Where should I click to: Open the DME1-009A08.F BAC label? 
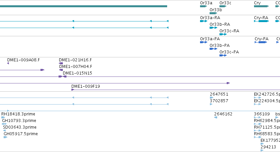[23, 60]
